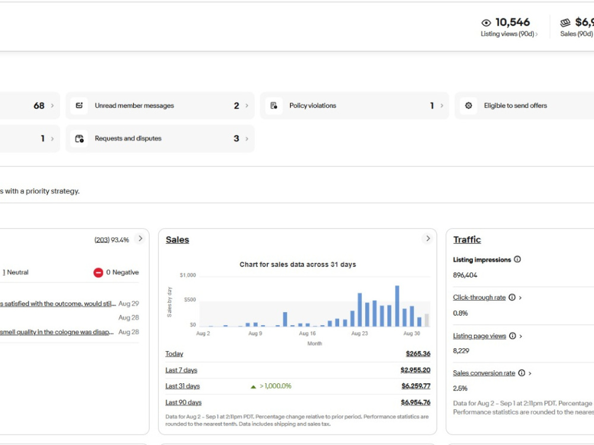Click the tallest sales bar near Aug 30

click(x=397, y=306)
